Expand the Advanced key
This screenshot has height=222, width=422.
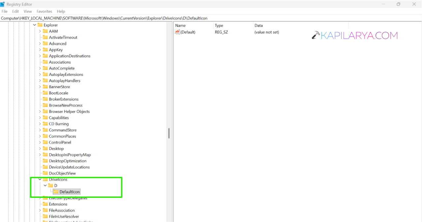tap(40, 44)
